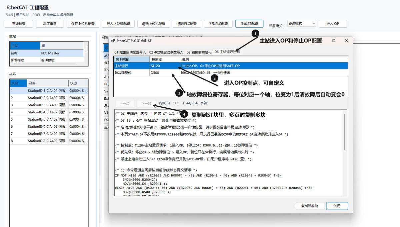Image resolution: width=400 pixels, height=227 pixels.
Task: Maximize the EtherCAT PLC 初始化 ST dialog
Action: pyautogui.click(x=334, y=41)
